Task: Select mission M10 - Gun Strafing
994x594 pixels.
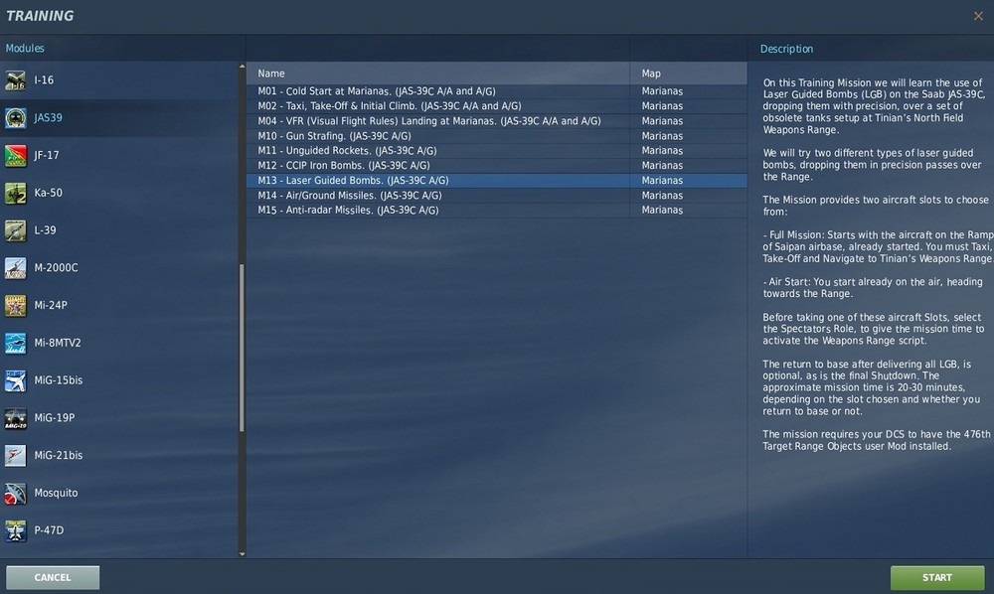Action: tap(496, 135)
